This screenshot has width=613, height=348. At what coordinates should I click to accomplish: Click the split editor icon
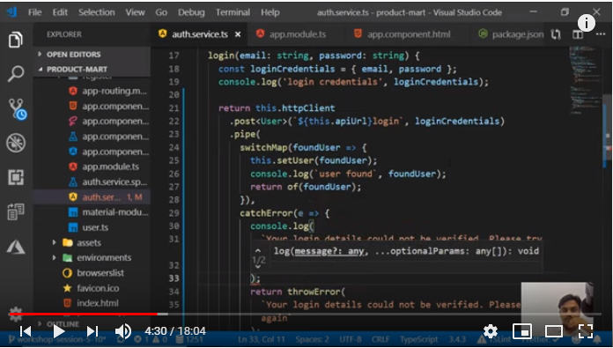[x=578, y=34]
